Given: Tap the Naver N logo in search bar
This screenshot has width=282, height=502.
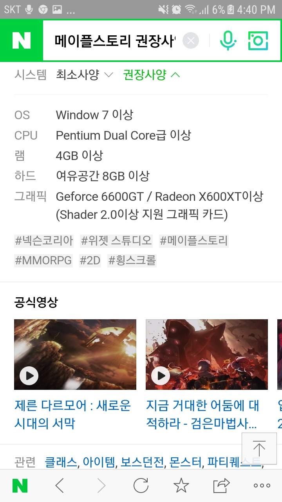Looking at the screenshot, I should [22, 40].
